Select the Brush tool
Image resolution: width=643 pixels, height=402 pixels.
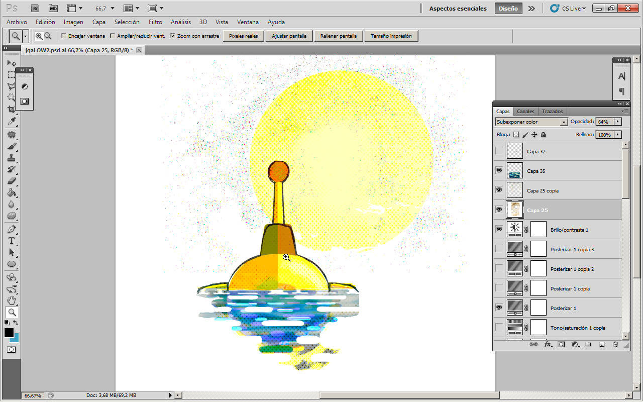[12, 147]
